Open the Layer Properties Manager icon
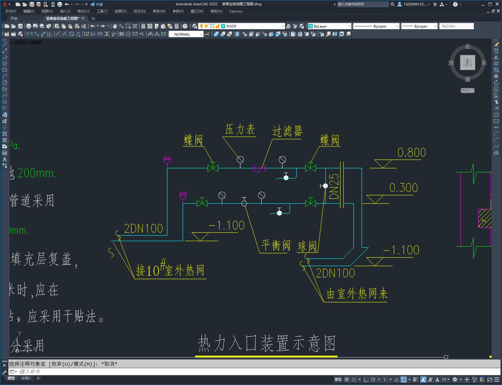The height and width of the screenshot is (385, 502). [195, 26]
